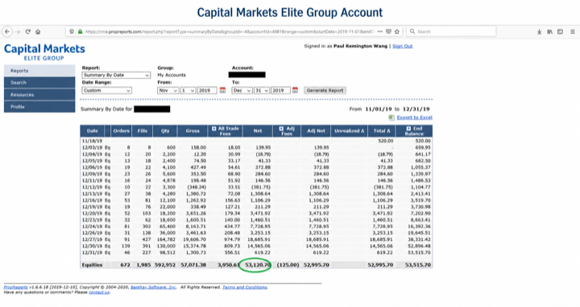The image size is (580, 307).
Task: Click the Save to Pocket icon
Action: (388, 31)
